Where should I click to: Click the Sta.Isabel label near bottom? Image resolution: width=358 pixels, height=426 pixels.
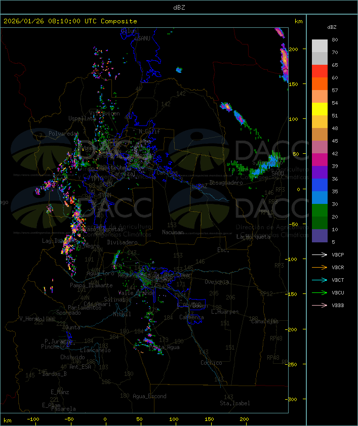(x=234, y=403)
